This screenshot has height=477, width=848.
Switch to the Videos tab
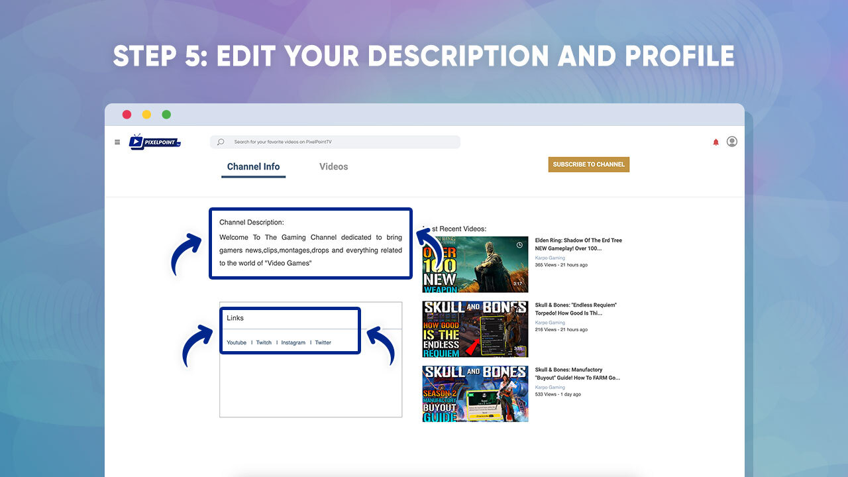point(333,167)
